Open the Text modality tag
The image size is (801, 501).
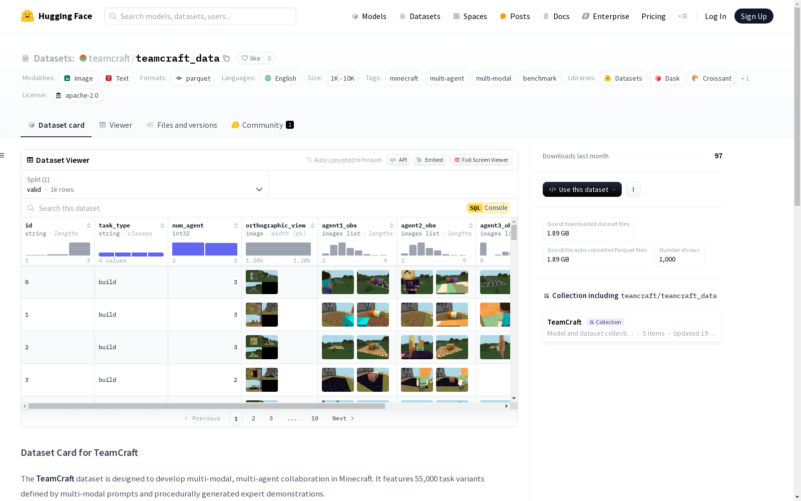pyautogui.click(x=117, y=78)
